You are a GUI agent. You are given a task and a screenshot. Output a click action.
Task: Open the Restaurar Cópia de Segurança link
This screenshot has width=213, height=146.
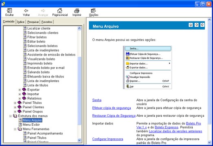(x=114, y=116)
